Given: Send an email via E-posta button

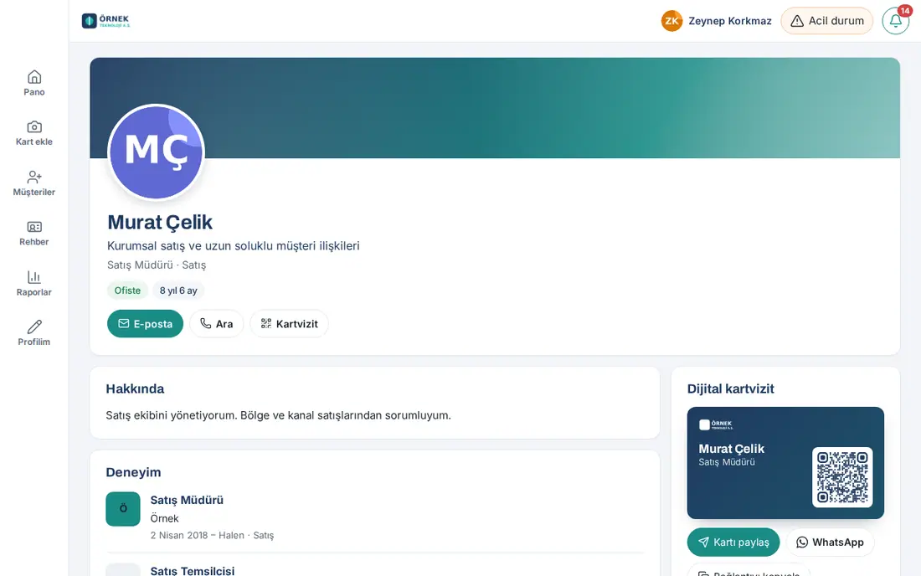Looking at the screenshot, I should [x=145, y=323].
